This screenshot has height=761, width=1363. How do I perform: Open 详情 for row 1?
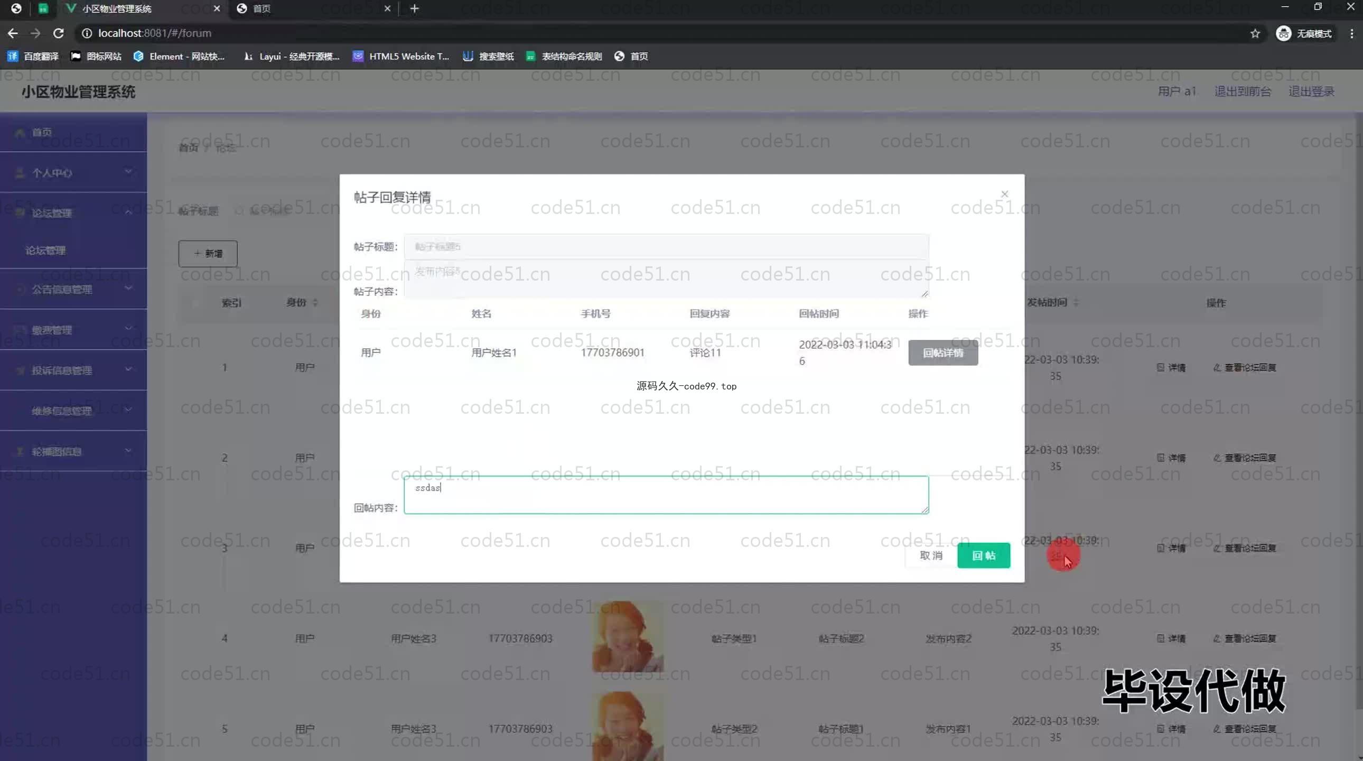point(1171,367)
